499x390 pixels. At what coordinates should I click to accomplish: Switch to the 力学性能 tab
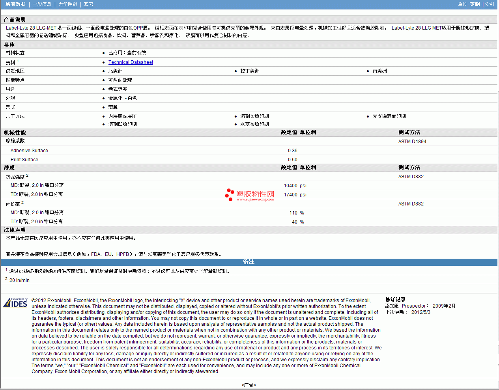pos(68,4)
